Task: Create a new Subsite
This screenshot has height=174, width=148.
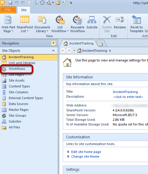Action: tap(92, 22)
